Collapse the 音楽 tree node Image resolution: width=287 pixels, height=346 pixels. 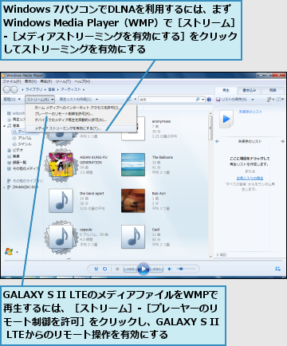[5, 126]
